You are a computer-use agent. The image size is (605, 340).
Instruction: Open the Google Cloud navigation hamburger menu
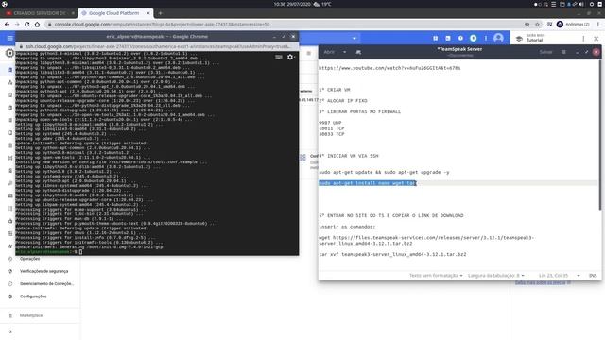pos(10,38)
